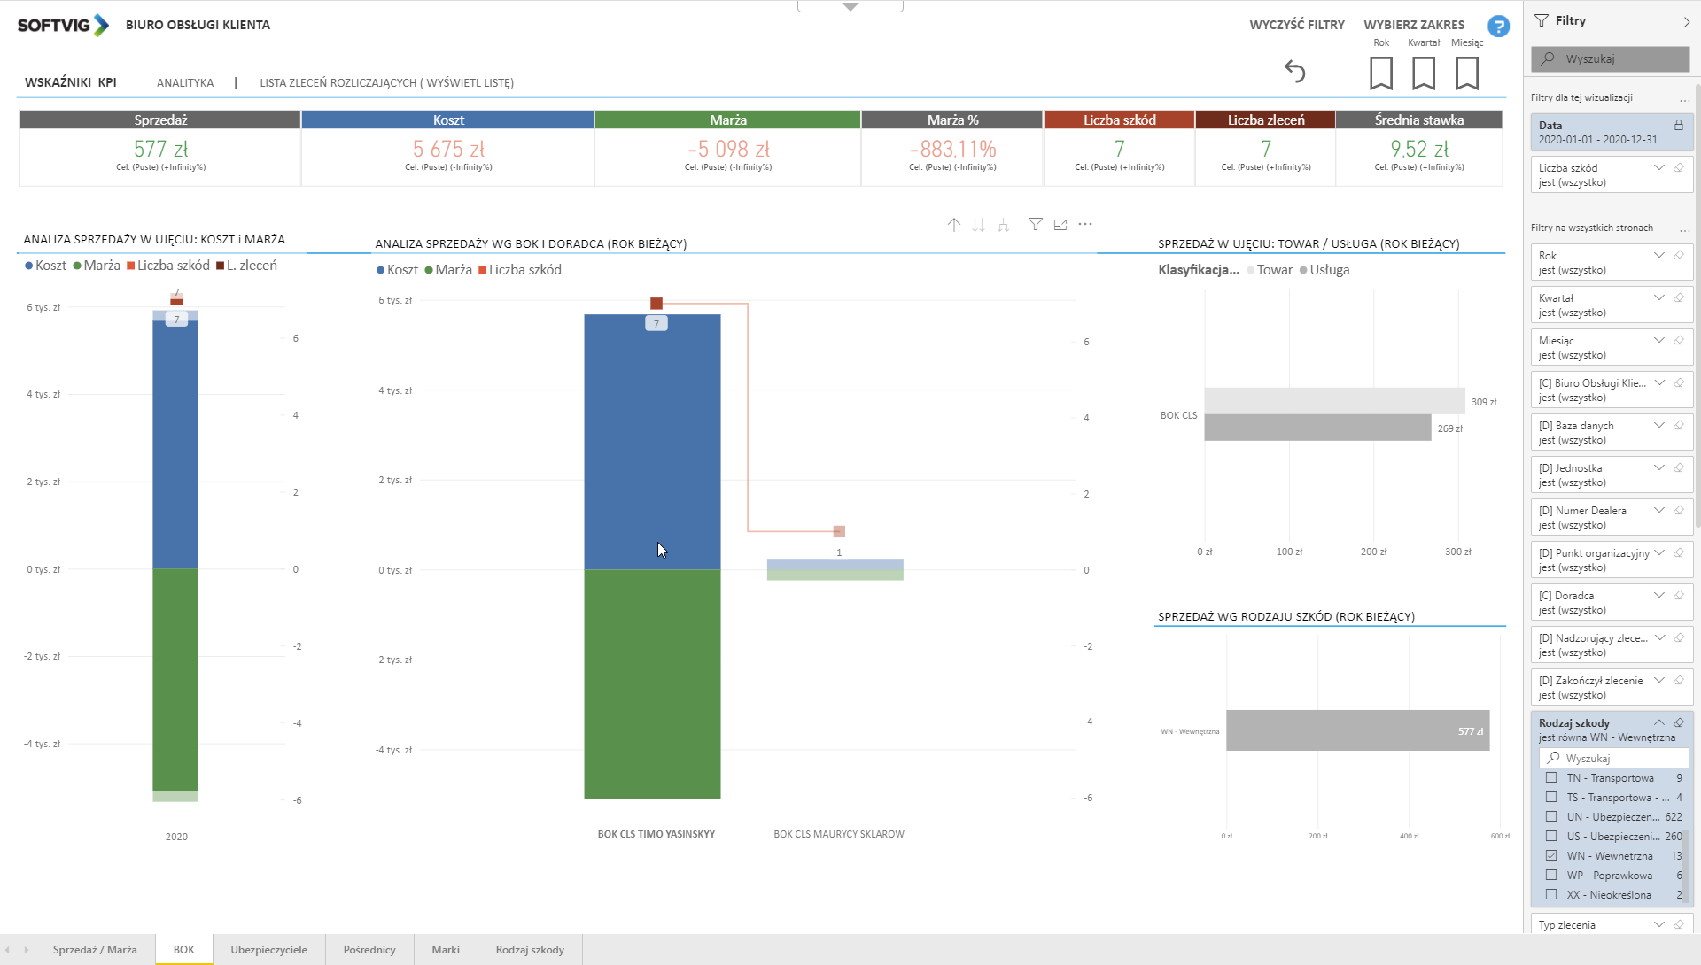Click the drill up arrow icon
This screenshot has width=1701, height=965.
[x=953, y=225]
